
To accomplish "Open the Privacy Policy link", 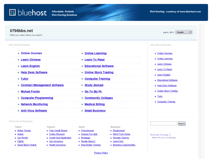I will pyautogui.click(x=101, y=153).
